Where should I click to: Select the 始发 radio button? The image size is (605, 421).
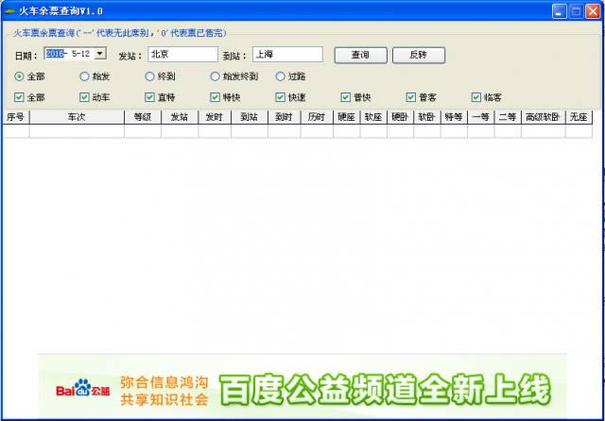click(x=85, y=76)
